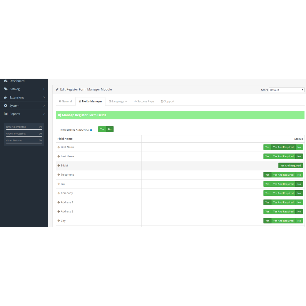The height and width of the screenshot is (306, 306).
Task: Disable the Fax field by clicking No
Action: 299,184
